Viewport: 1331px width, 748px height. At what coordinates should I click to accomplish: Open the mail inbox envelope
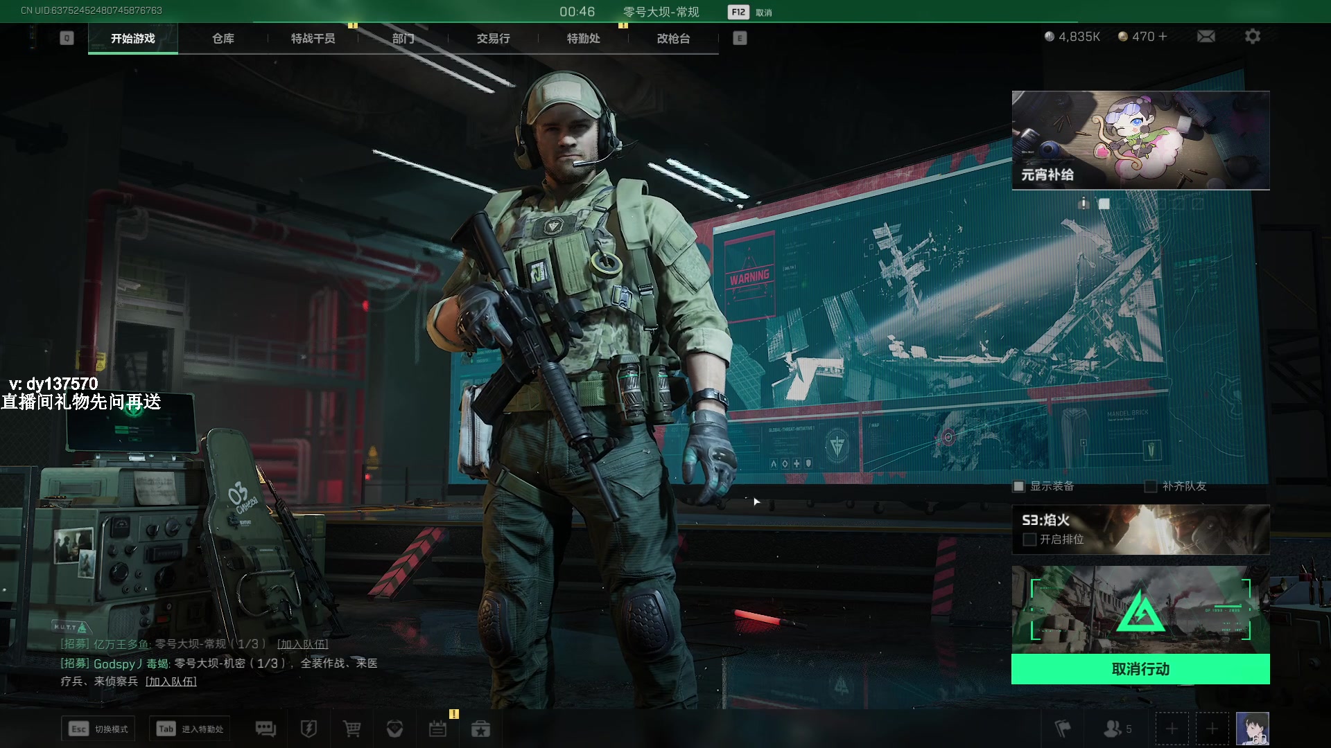(x=1206, y=36)
